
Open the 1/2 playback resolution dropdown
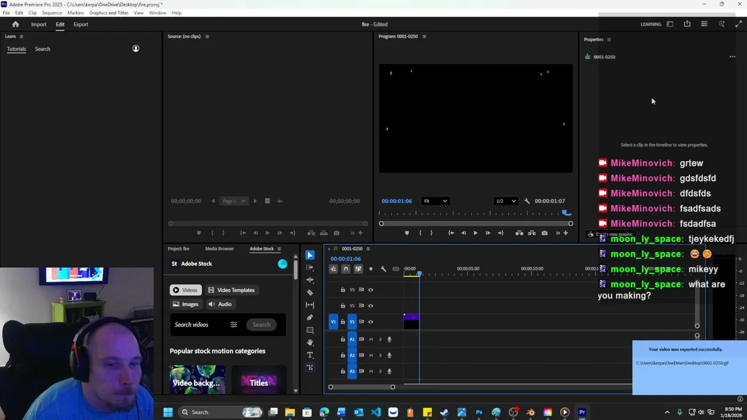(x=505, y=201)
